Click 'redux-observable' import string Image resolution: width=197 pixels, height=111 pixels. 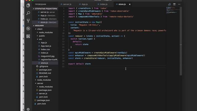[119, 11]
